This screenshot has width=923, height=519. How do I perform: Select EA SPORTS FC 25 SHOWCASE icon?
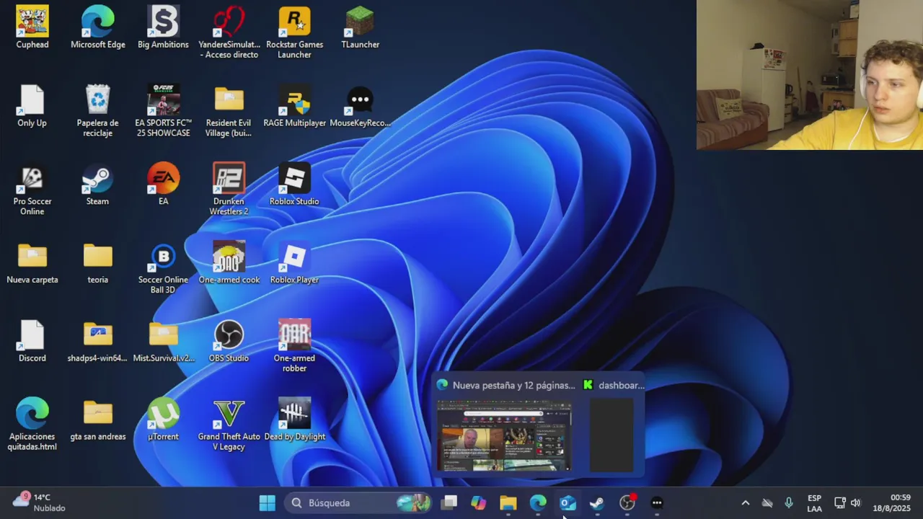pos(163,111)
